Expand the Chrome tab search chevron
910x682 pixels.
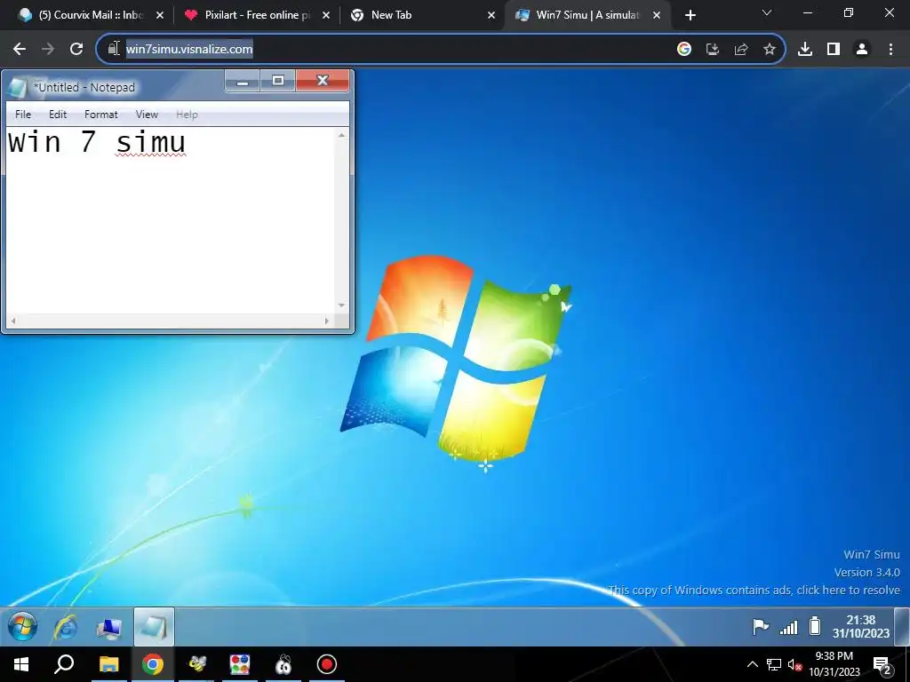767,12
